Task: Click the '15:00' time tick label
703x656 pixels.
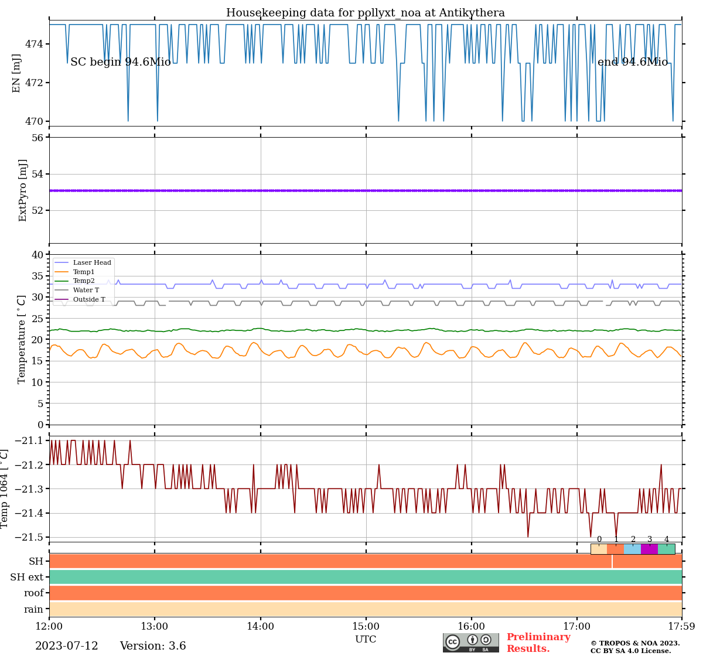Action: point(366,627)
